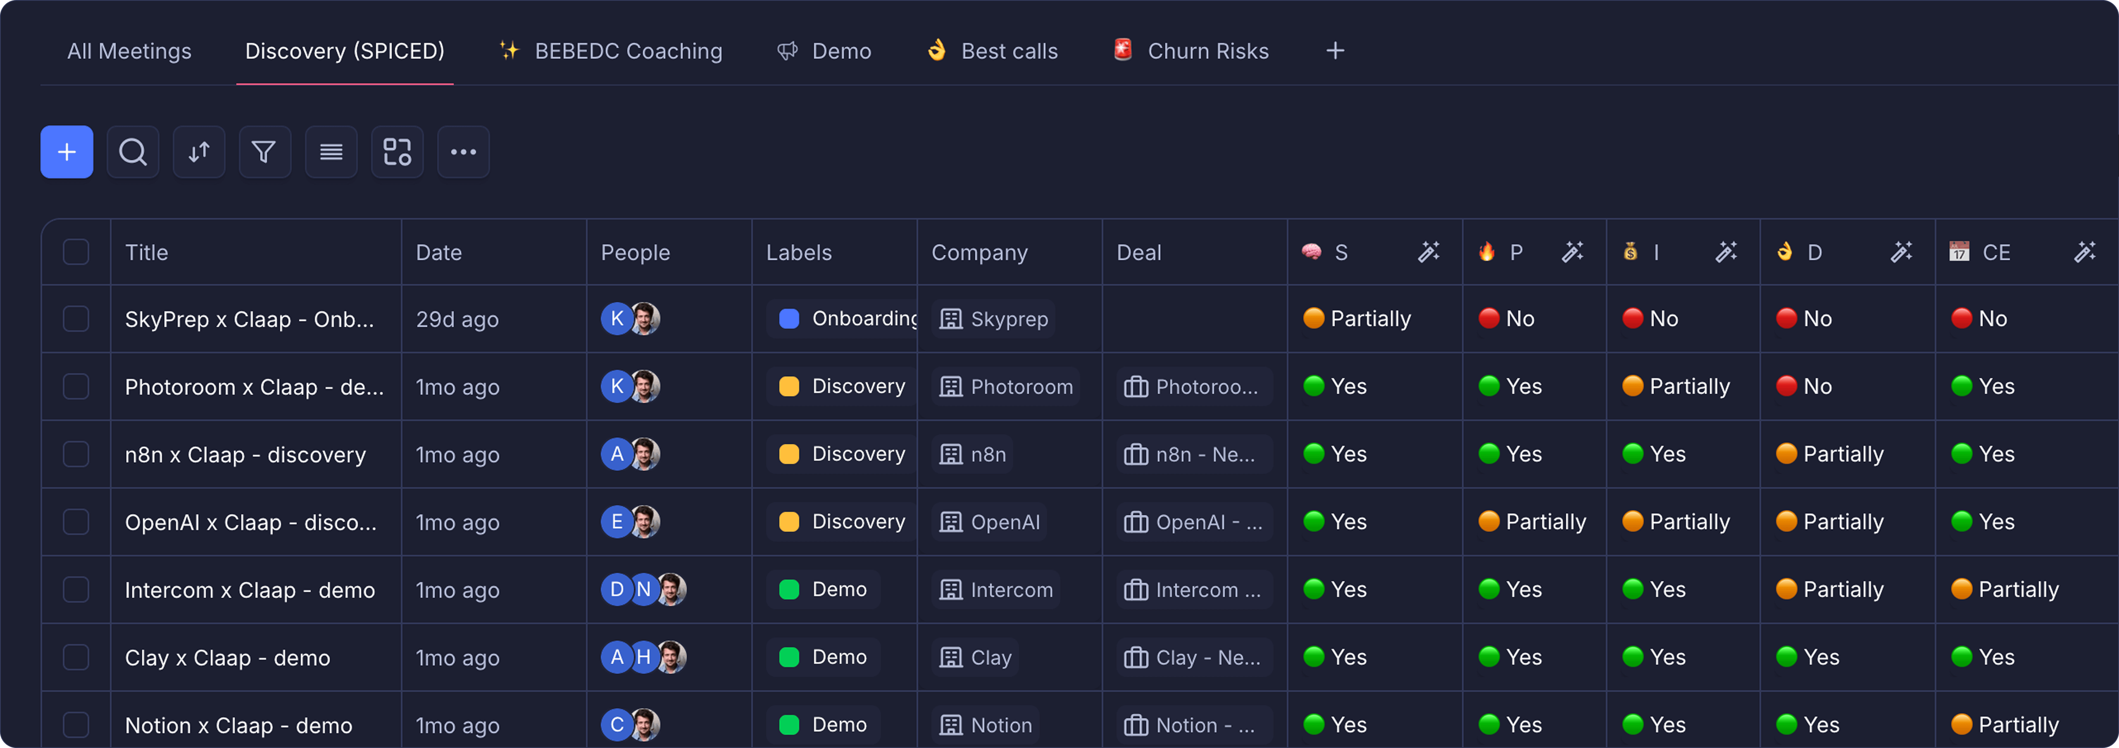
Task: Open the Demo tab
Action: coord(824,51)
